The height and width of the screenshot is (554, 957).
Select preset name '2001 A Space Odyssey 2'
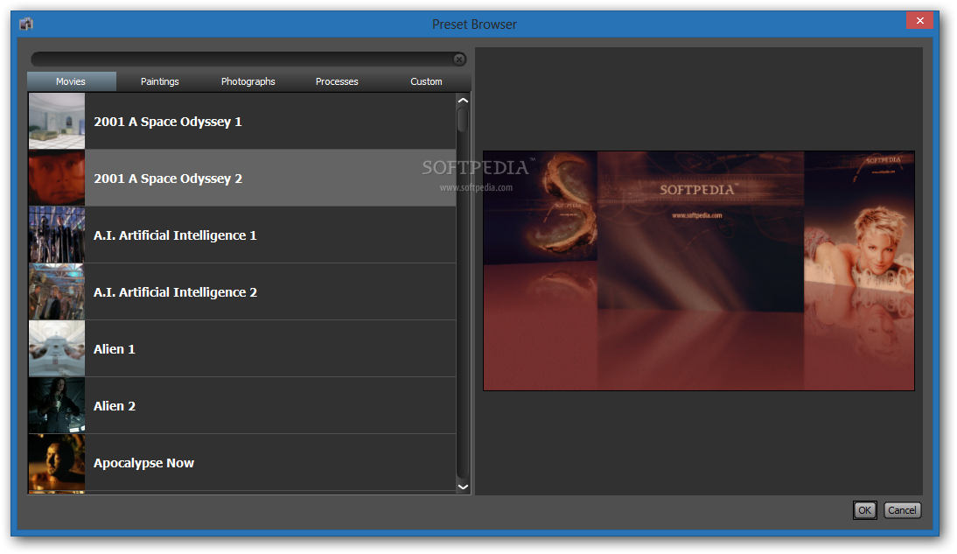pyautogui.click(x=168, y=179)
